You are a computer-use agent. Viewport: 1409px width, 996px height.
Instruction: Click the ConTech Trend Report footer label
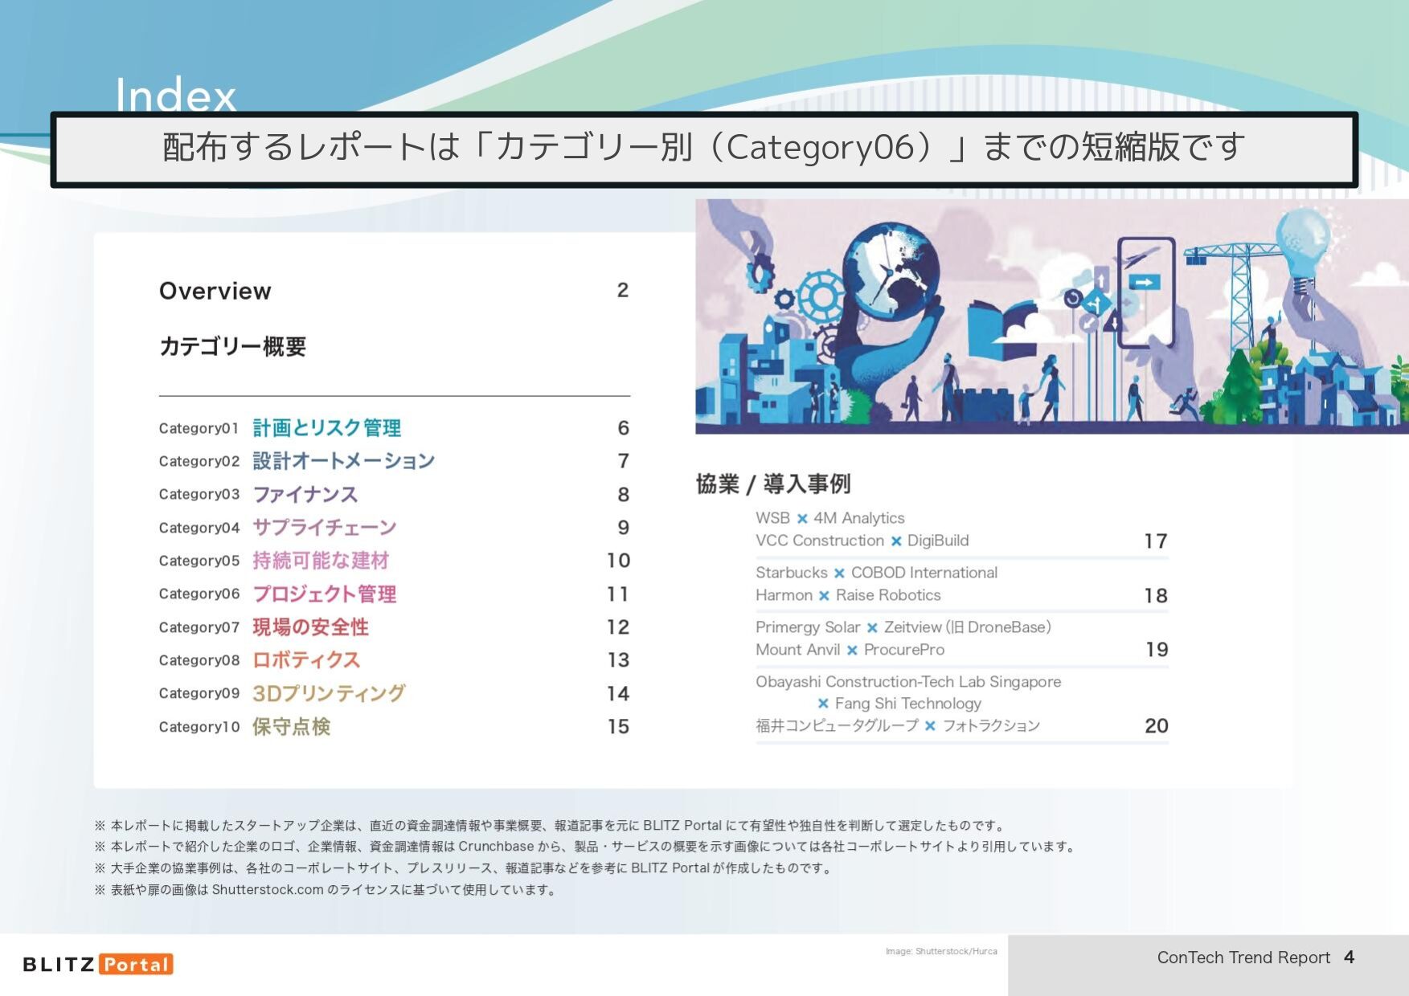pyautogui.click(x=1243, y=957)
